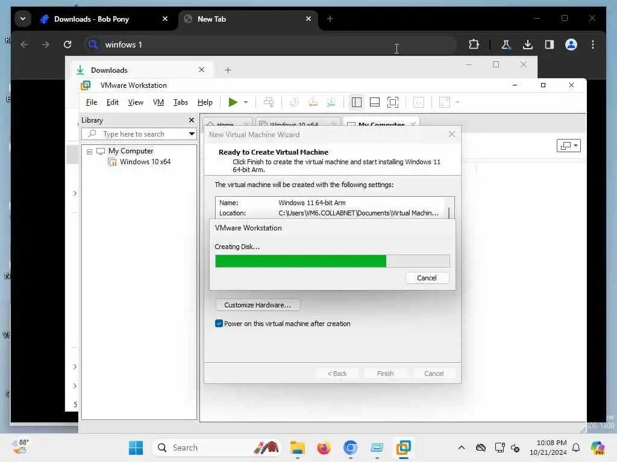Cancel the Creating Disk operation
Viewport: 617px width, 462px height.
pos(427,278)
